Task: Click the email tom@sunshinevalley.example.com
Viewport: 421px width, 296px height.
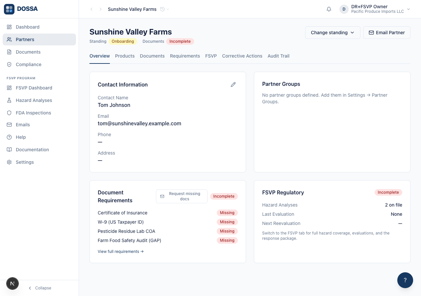Action: point(139,124)
